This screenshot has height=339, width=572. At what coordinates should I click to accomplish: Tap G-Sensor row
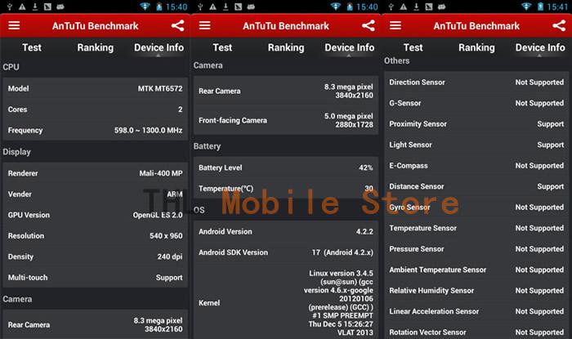(x=476, y=103)
